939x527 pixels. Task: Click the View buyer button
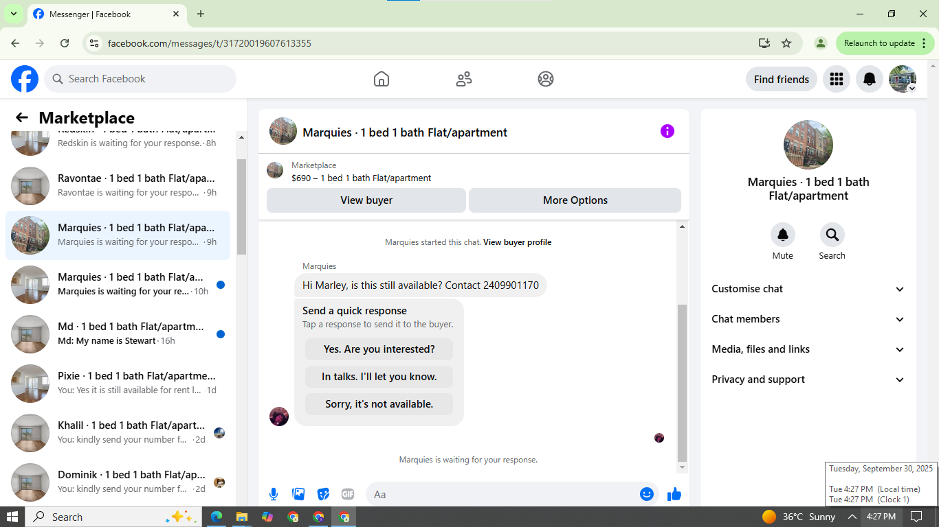tap(366, 200)
